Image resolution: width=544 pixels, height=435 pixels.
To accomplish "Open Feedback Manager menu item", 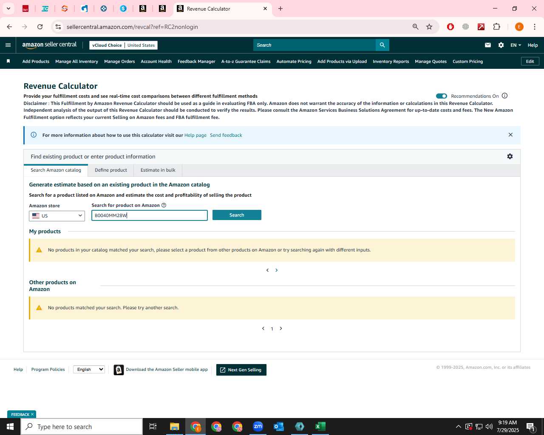I will pos(196,62).
